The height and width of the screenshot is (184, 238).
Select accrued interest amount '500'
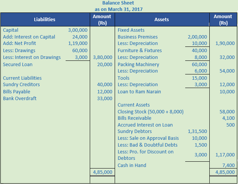[x=230, y=125]
